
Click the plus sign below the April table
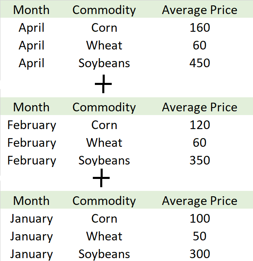[103, 85]
